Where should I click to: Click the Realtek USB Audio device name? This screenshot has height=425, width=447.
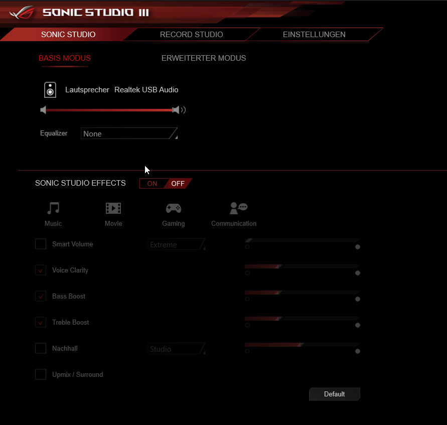[x=146, y=90]
